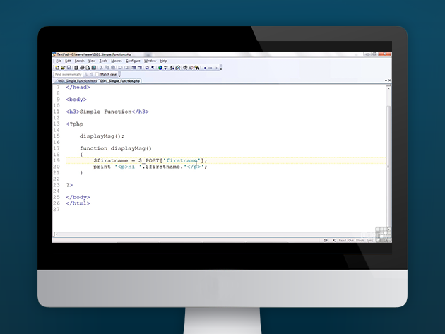The height and width of the screenshot is (334, 445).
Task: Toggle Block mode in status bar
Action: 359,240
